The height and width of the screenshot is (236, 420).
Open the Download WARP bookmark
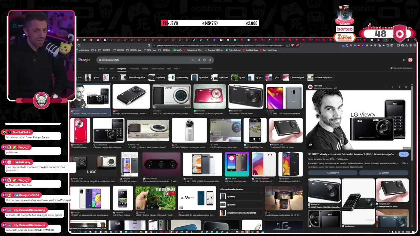tap(214, 50)
